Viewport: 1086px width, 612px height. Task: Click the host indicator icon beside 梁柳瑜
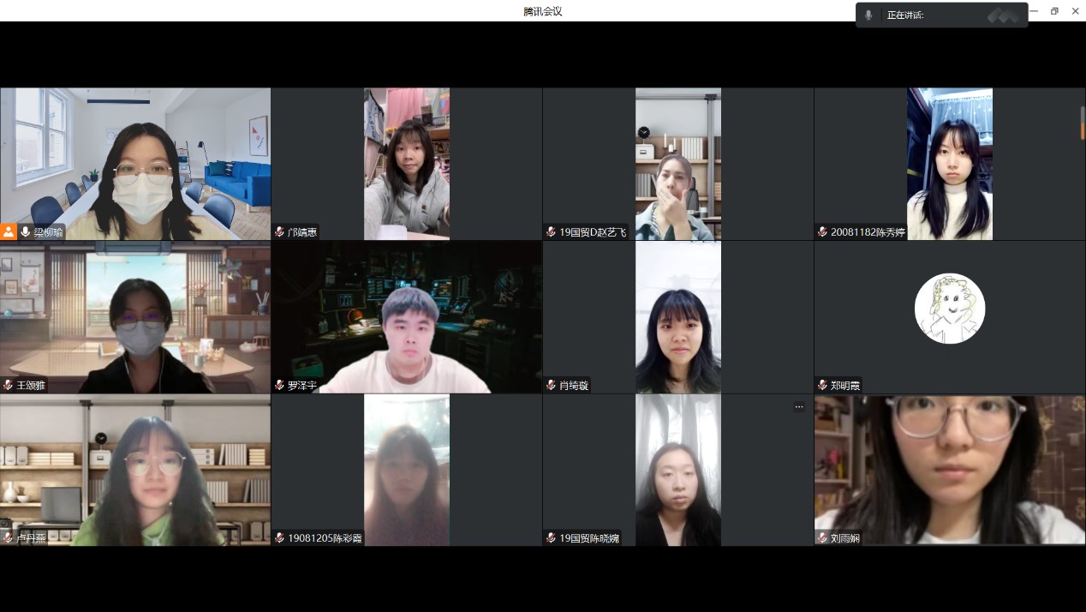click(x=8, y=231)
